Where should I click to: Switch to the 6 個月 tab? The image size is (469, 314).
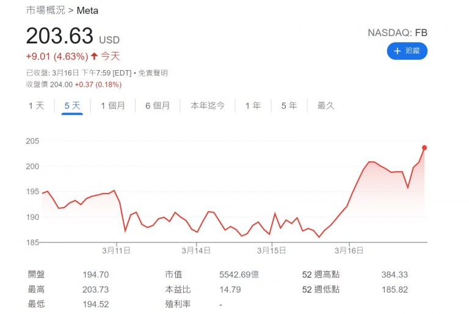158,106
